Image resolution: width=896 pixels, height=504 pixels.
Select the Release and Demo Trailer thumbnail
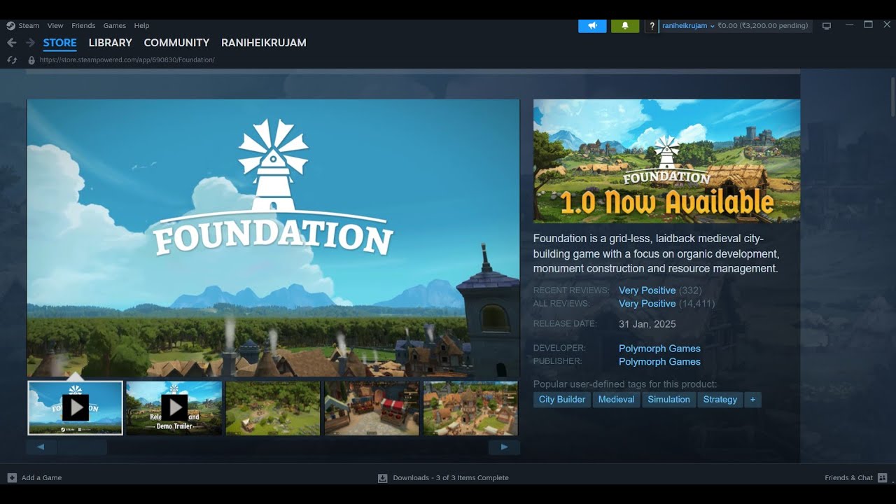point(174,407)
